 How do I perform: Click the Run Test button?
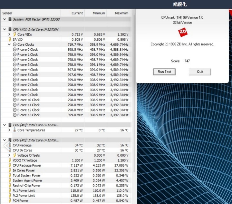click(164, 72)
